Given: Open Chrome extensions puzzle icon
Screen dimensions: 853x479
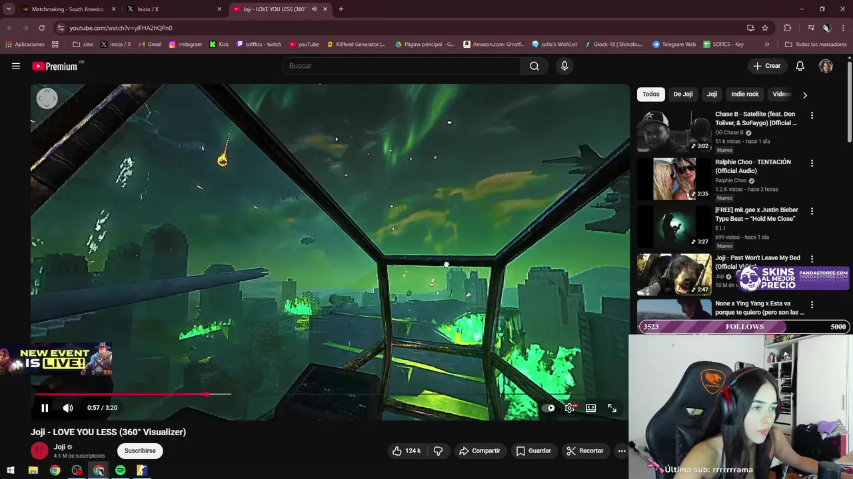Looking at the screenshot, I should 787,28.
